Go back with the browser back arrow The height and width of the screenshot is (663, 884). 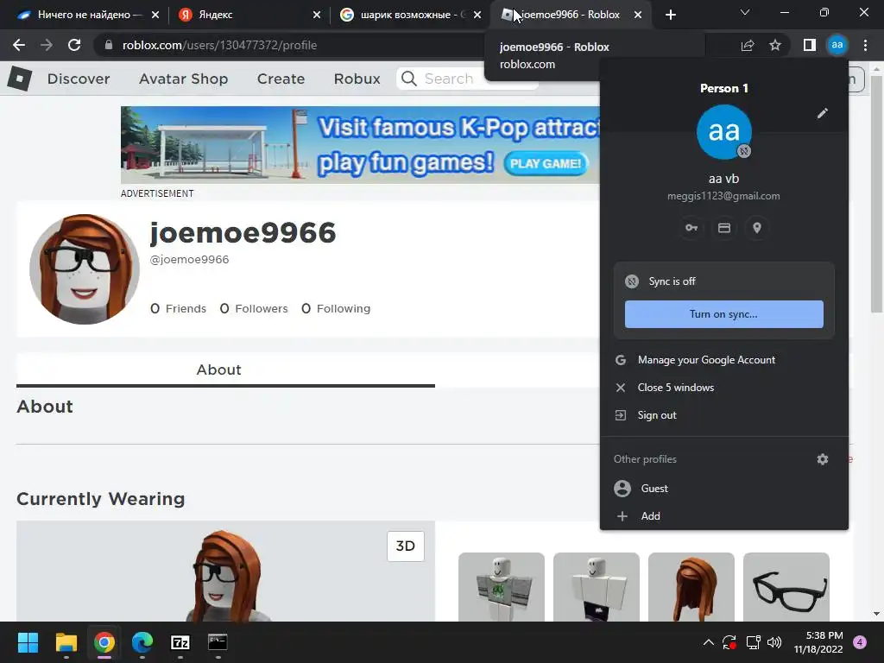click(x=19, y=45)
